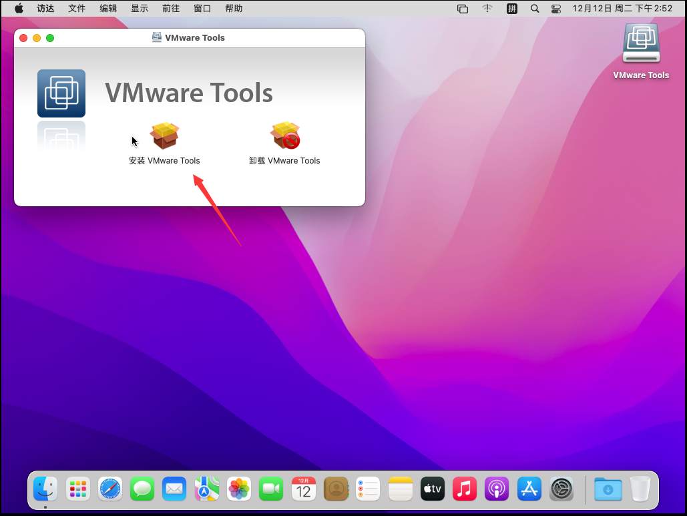This screenshot has height=516, width=687.
Task: Open Maps from the Dock
Action: (207, 489)
